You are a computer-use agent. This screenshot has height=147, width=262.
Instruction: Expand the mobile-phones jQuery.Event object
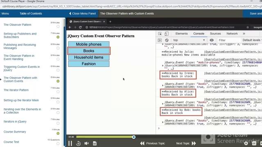163,65
